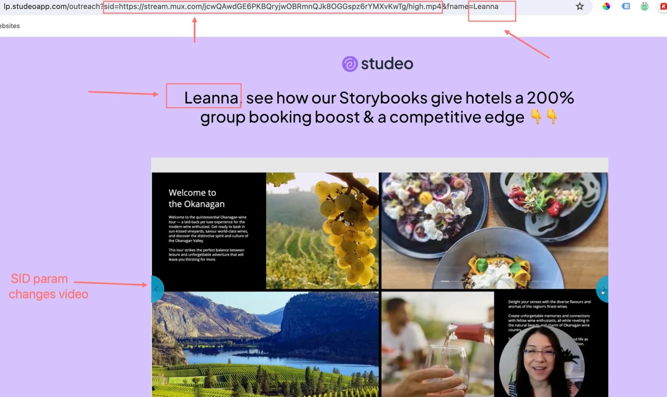Click the browser address bar URL

click(x=251, y=7)
